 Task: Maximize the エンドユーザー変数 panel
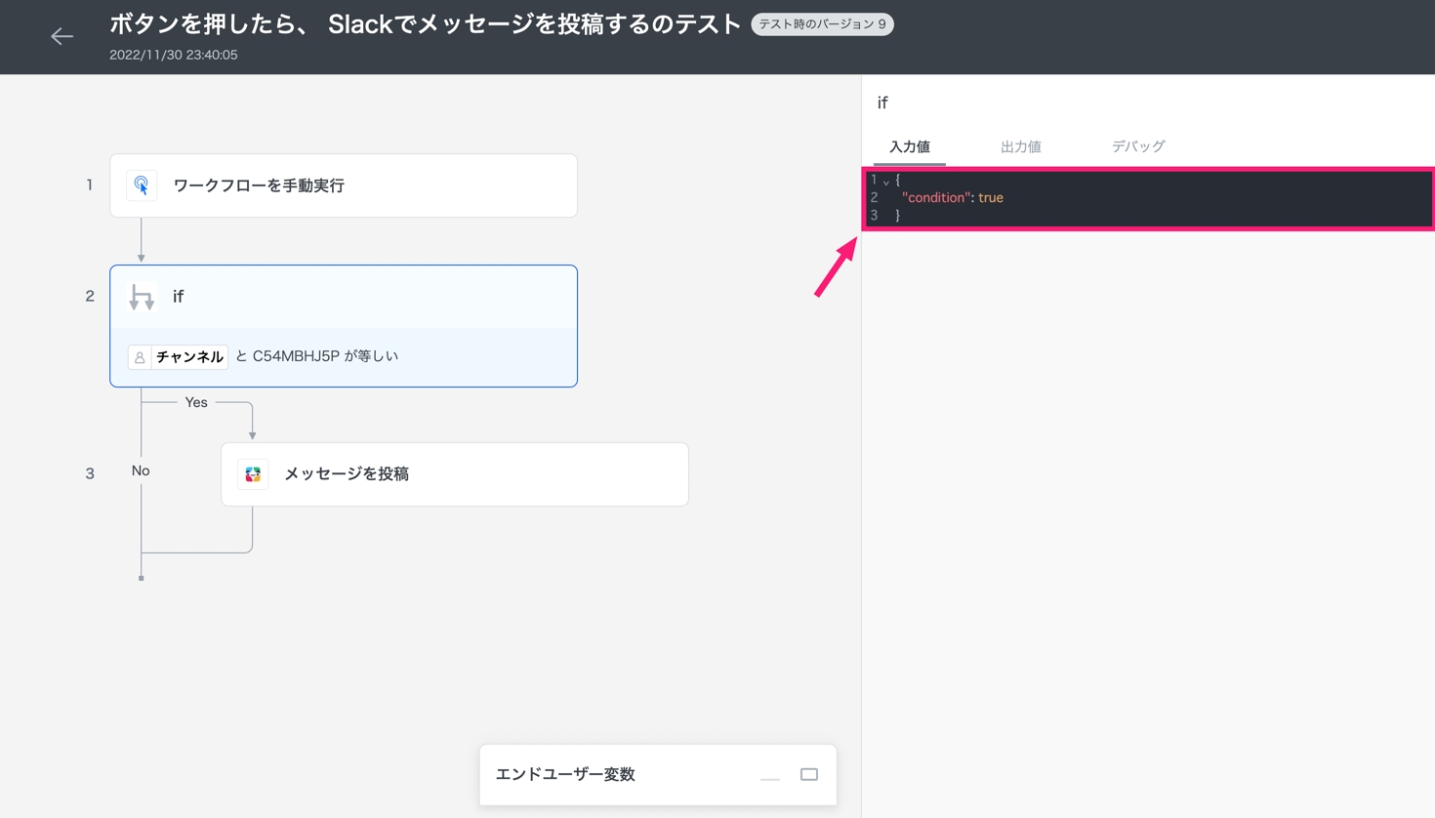click(809, 774)
